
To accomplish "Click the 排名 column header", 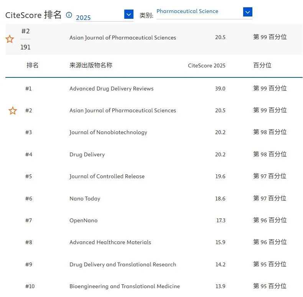I will click(33, 65).
